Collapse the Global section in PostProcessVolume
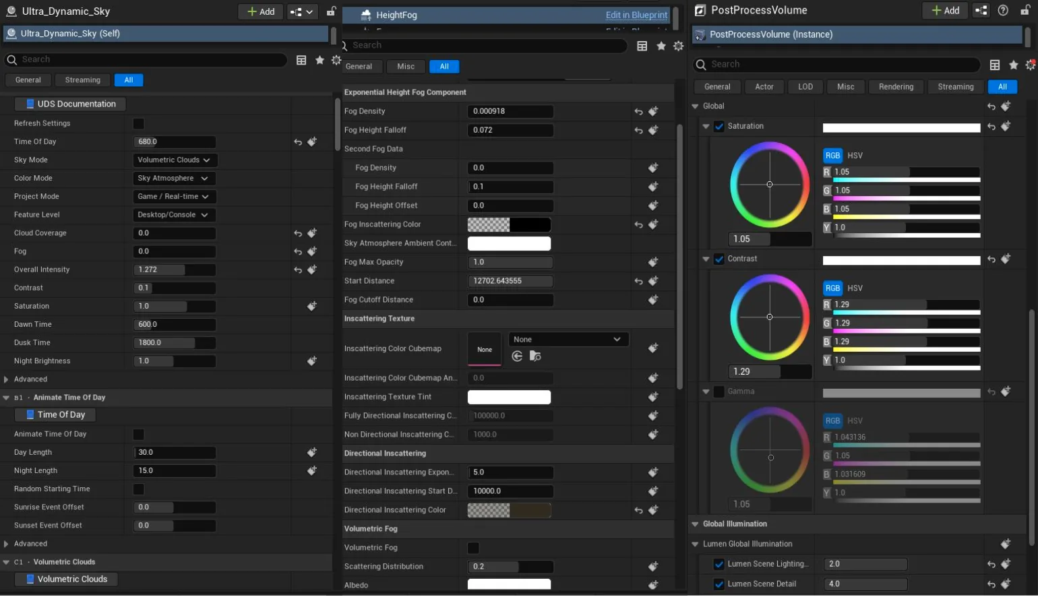 pyautogui.click(x=696, y=106)
